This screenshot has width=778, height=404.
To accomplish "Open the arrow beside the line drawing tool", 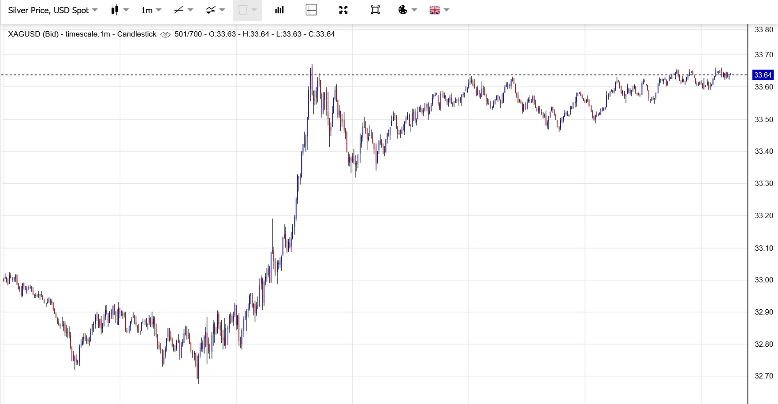I will (190, 10).
